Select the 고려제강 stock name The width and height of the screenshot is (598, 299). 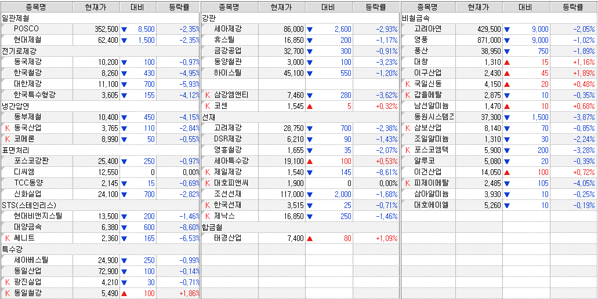(228, 129)
